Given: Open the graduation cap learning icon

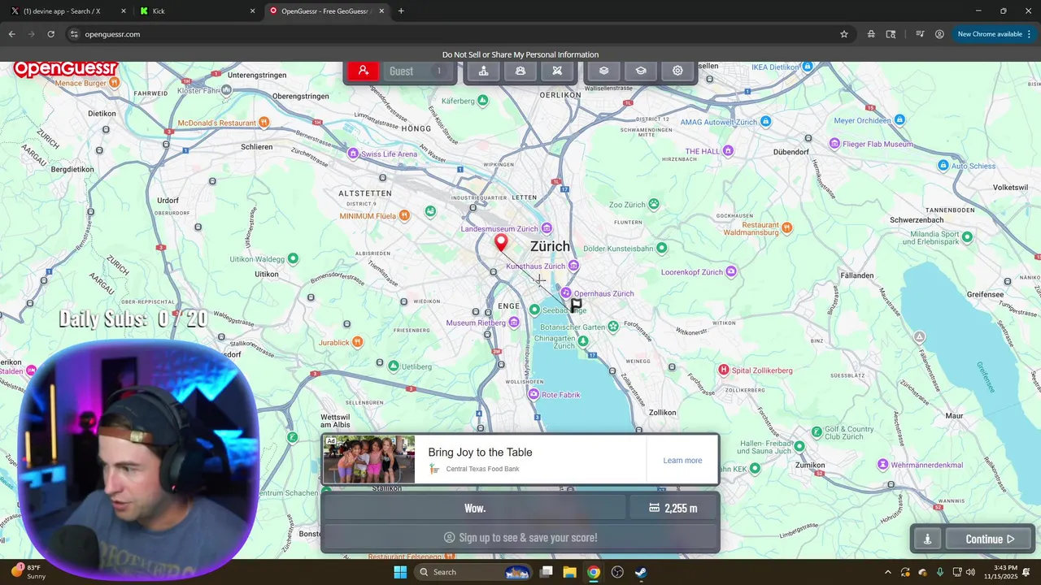Looking at the screenshot, I should pyautogui.click(x=641, y=71).
